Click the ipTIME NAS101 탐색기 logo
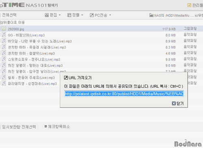This screenshot has height=148, width=203. pyautogui.click(x=29, y=5)
